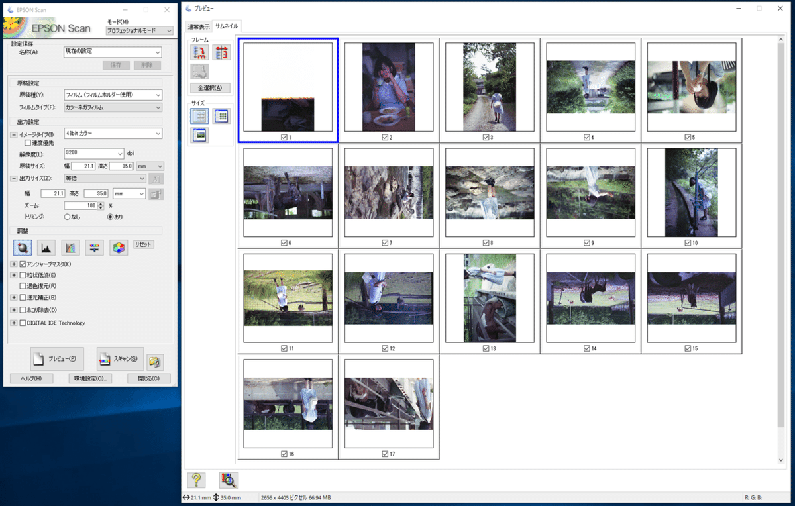This screenshot has width=795, height=506.
Task: Select the small thumbnail grid size icon
Action: pos(221,116)
